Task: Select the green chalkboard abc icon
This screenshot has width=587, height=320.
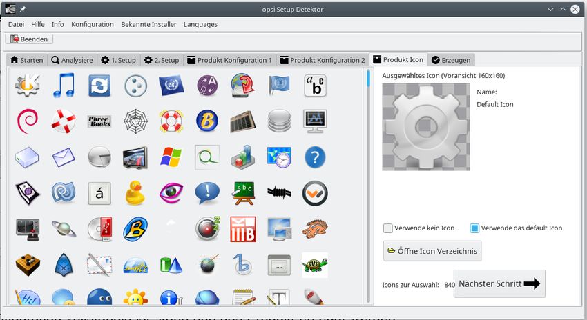Action: click(243, 193)
